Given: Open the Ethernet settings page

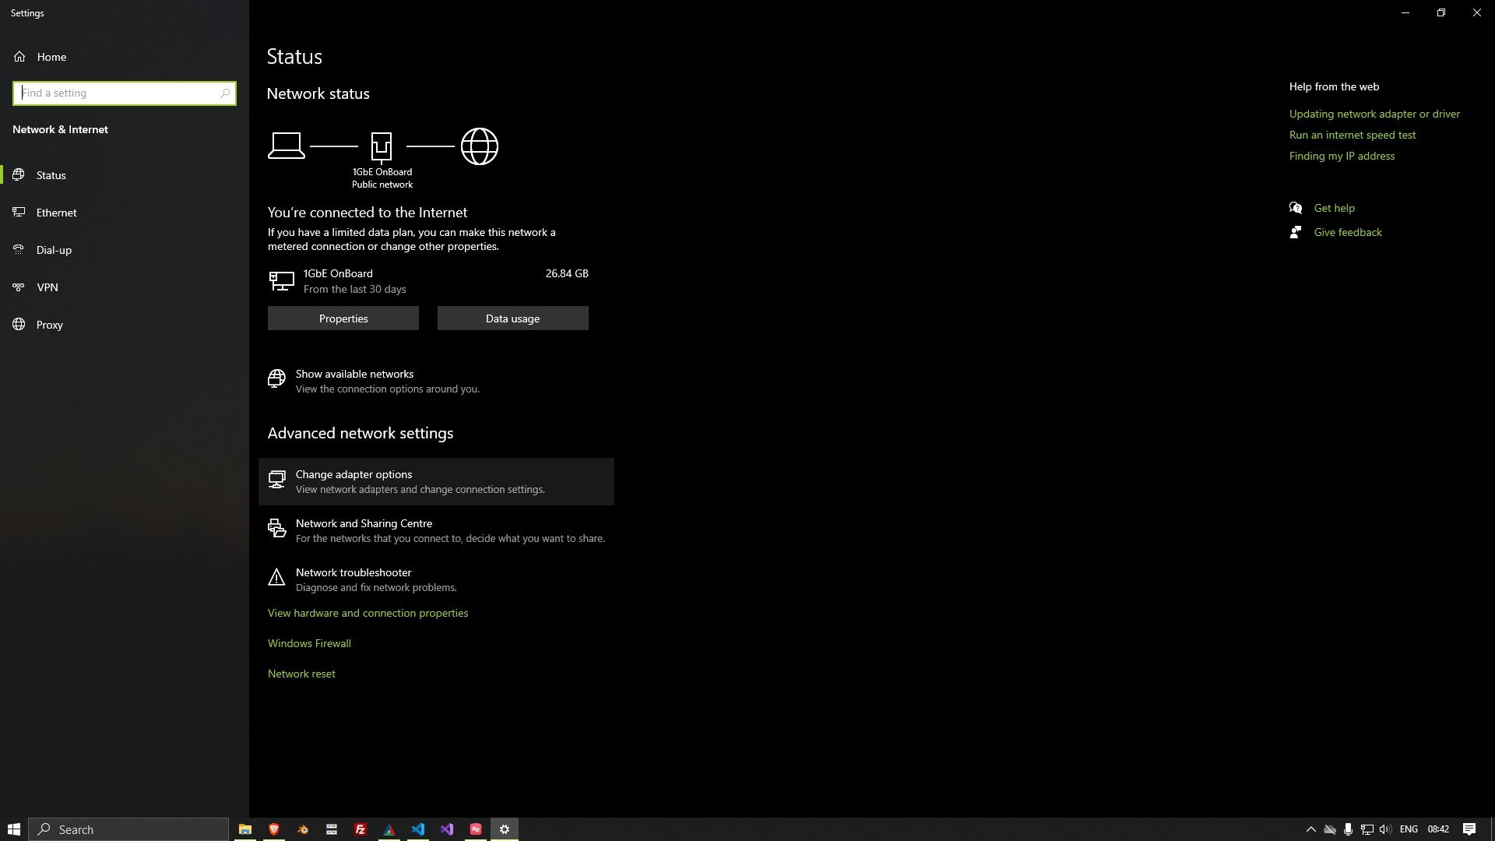Looking at the screenshot, I should [56, 213].
